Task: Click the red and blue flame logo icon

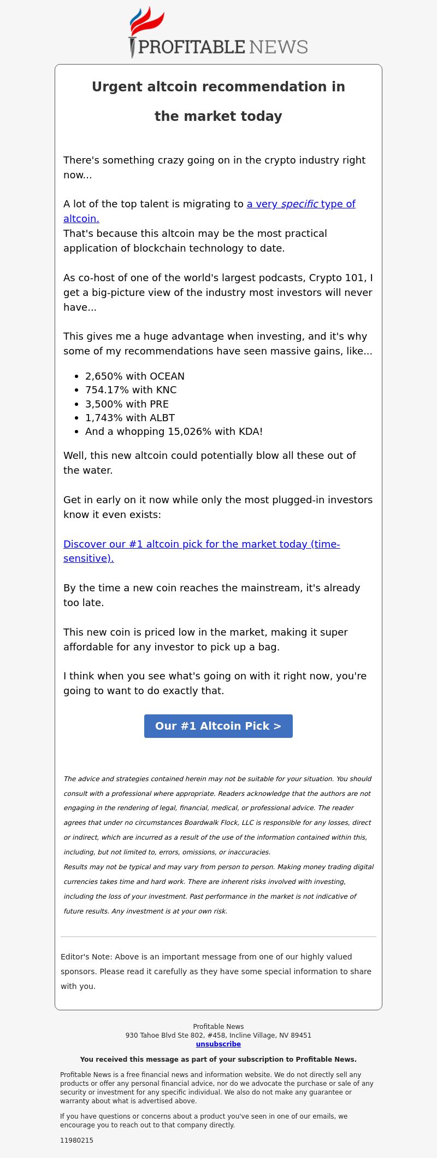Action: coord(146,22)
